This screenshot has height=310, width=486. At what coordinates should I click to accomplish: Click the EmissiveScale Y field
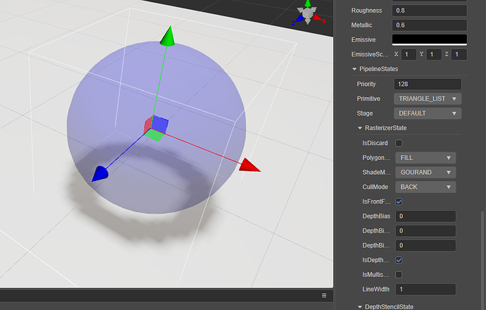click(434, 54)
